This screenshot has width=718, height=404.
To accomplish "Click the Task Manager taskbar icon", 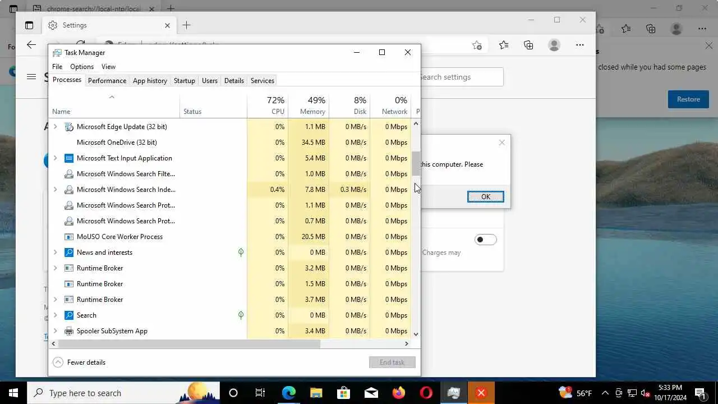I will [x=453, y=393].
